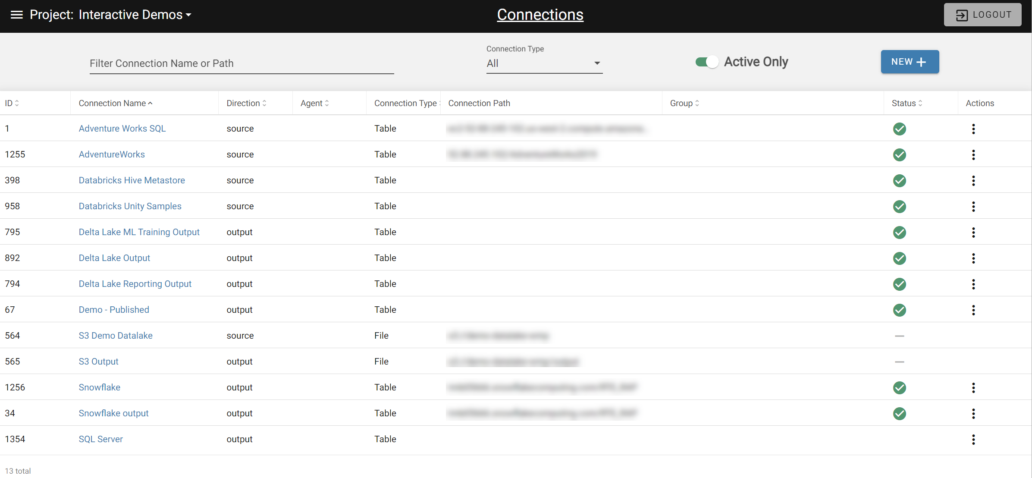The height and width of the screenshot is (478, 1032).
Task: Click the NEW + button
Action: pyautogui.click(x=910, y=62)
